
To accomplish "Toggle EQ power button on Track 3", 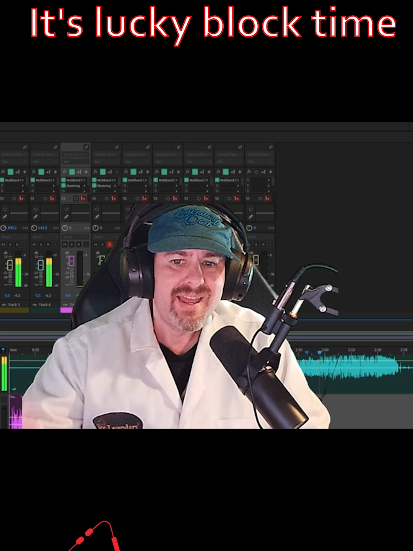I will pyautogui.click(x=5, y=209).
